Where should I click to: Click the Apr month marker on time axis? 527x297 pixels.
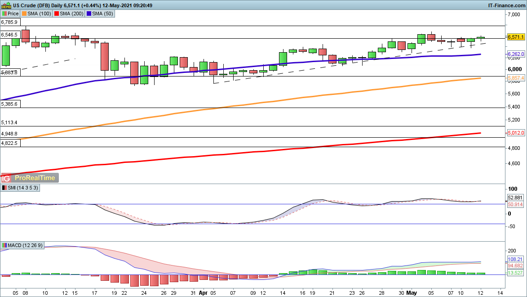pyautogui.click(x=203, y=293)
